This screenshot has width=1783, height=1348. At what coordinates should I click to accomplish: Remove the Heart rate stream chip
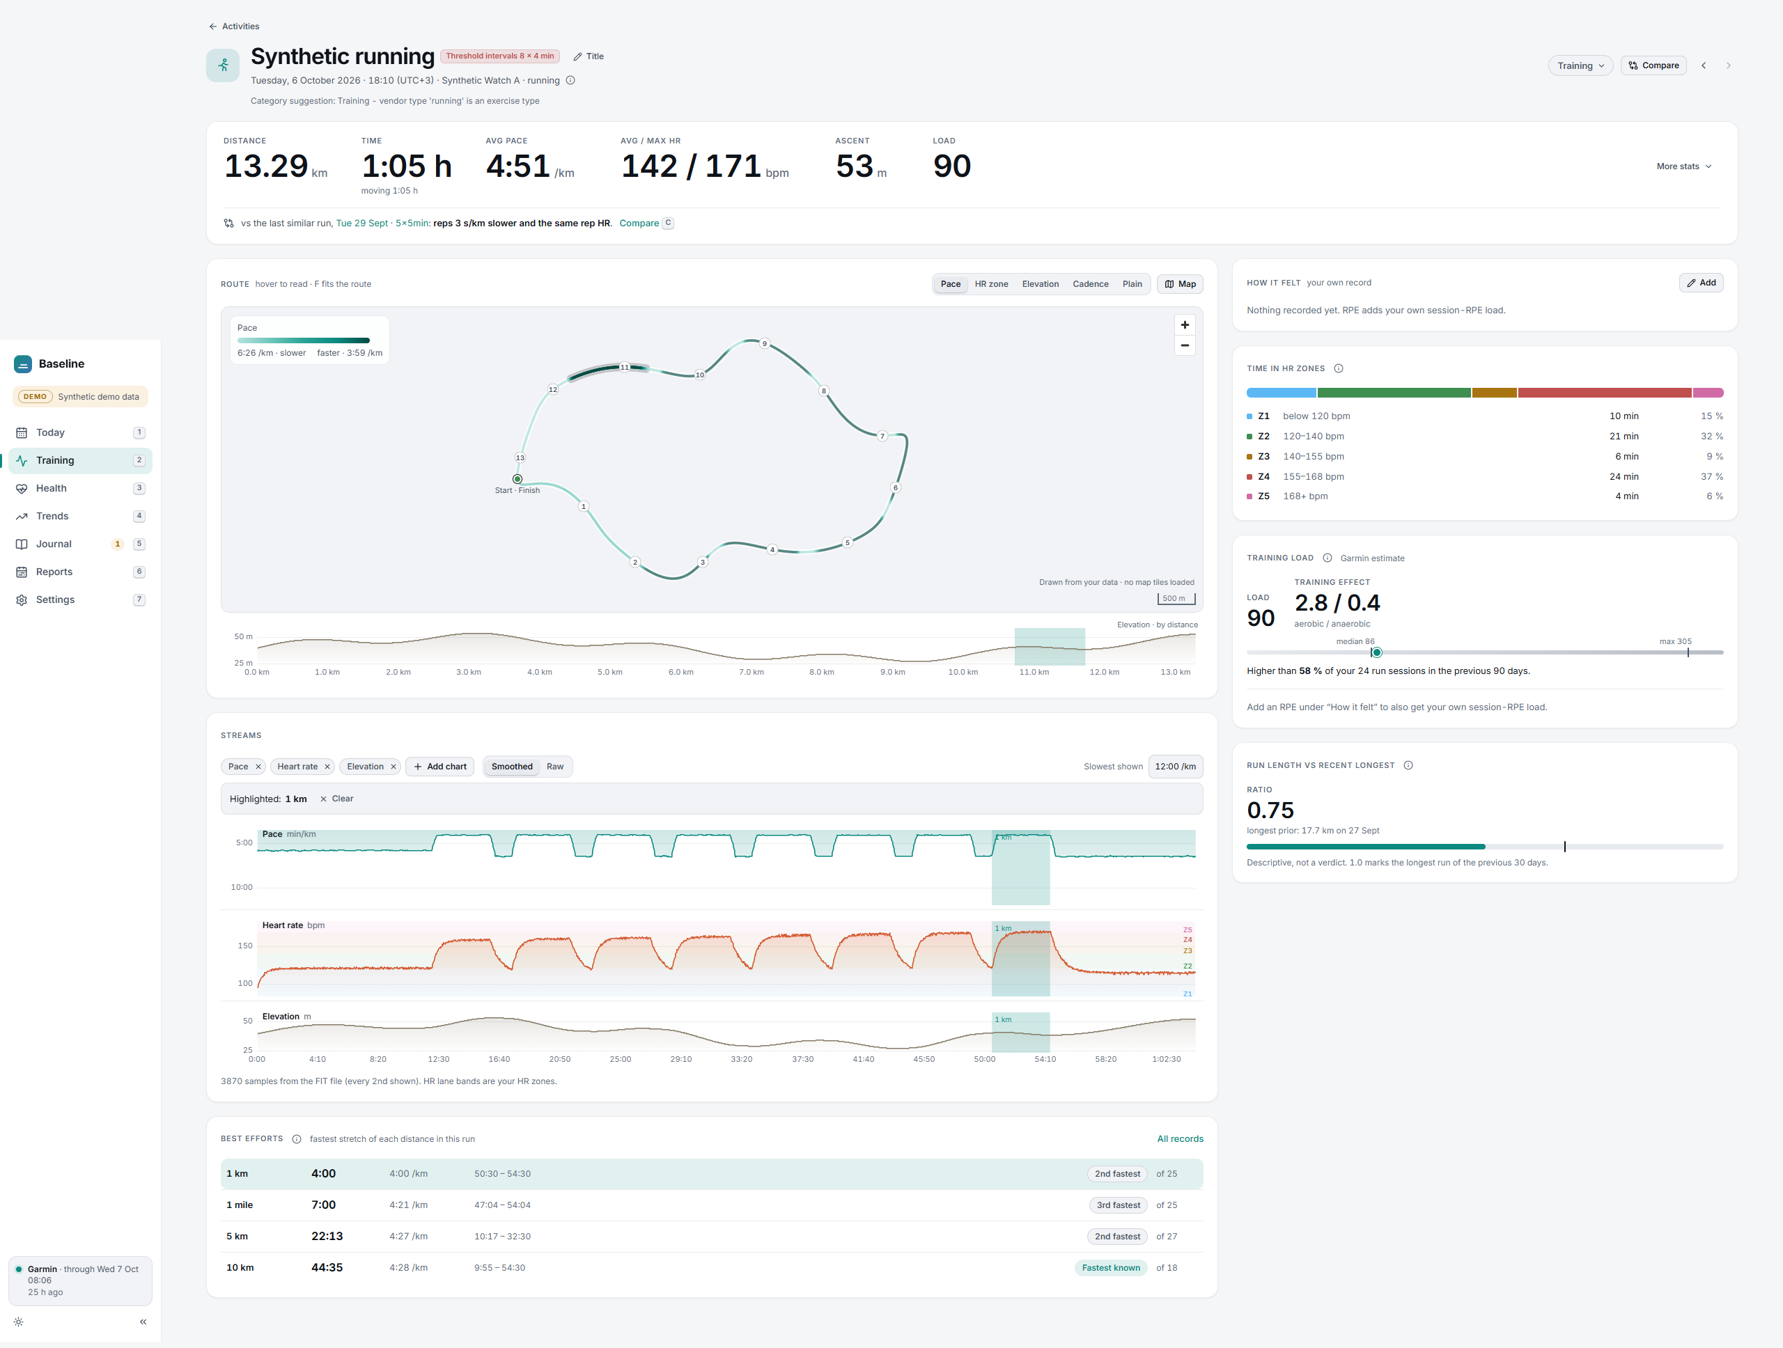point(327,766)
